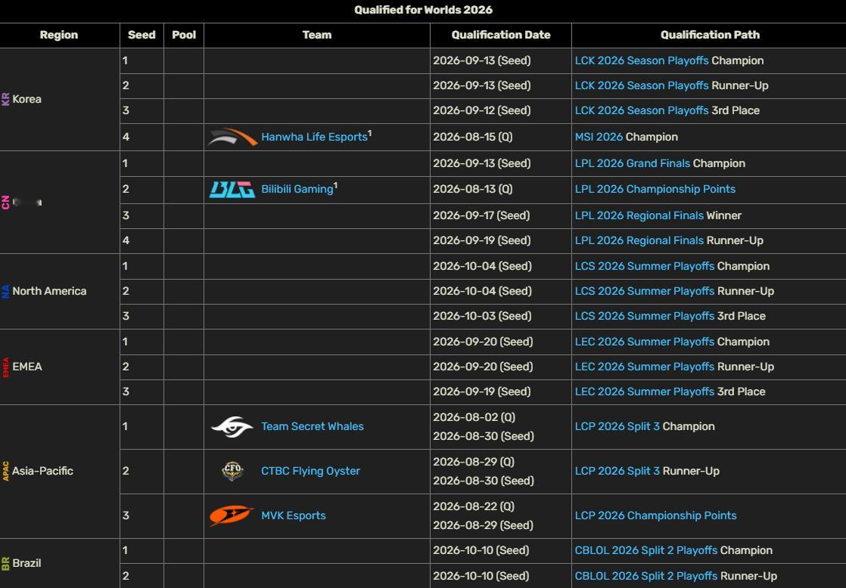Click the Hanwha Life Esports team logo

pyautogui.click(x=232, y=137)
